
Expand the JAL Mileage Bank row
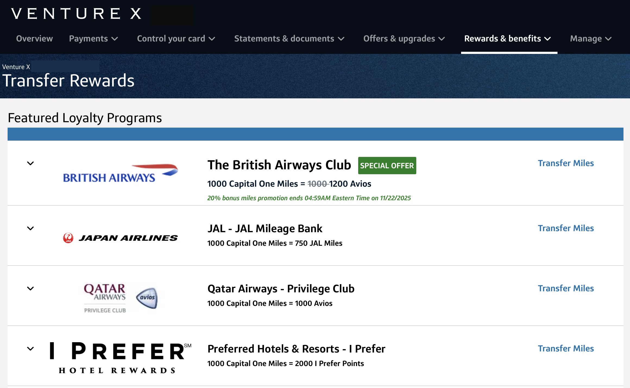pyautogui.click(x=30, y=228)
